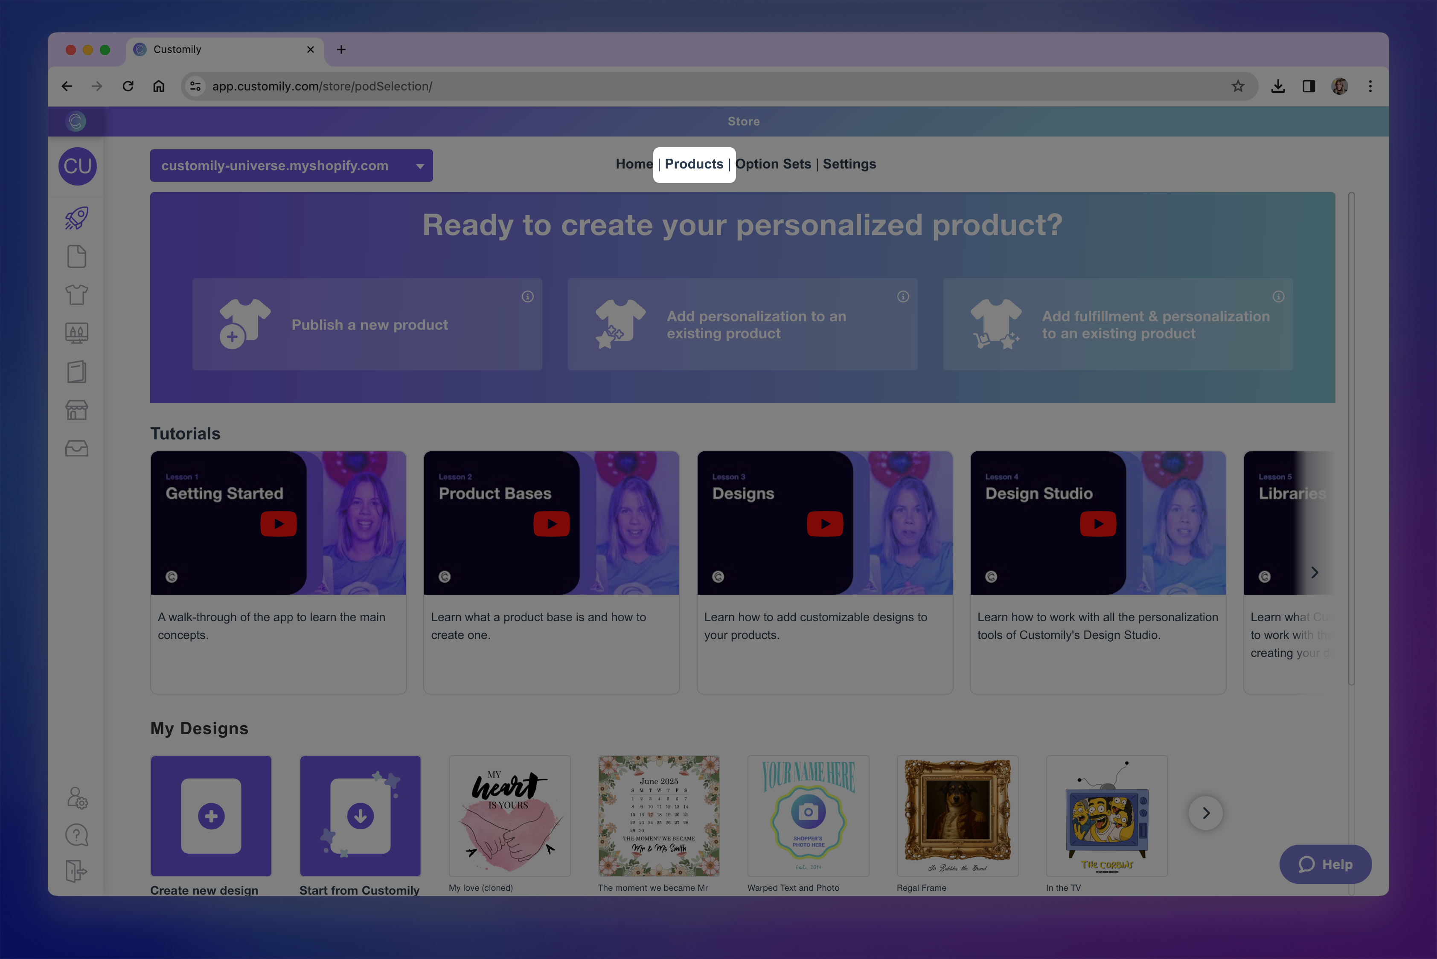Advance My Designs with the right arrow
The height and width of the screenshot is (959, 1437).
click(x=1206, y=814)
